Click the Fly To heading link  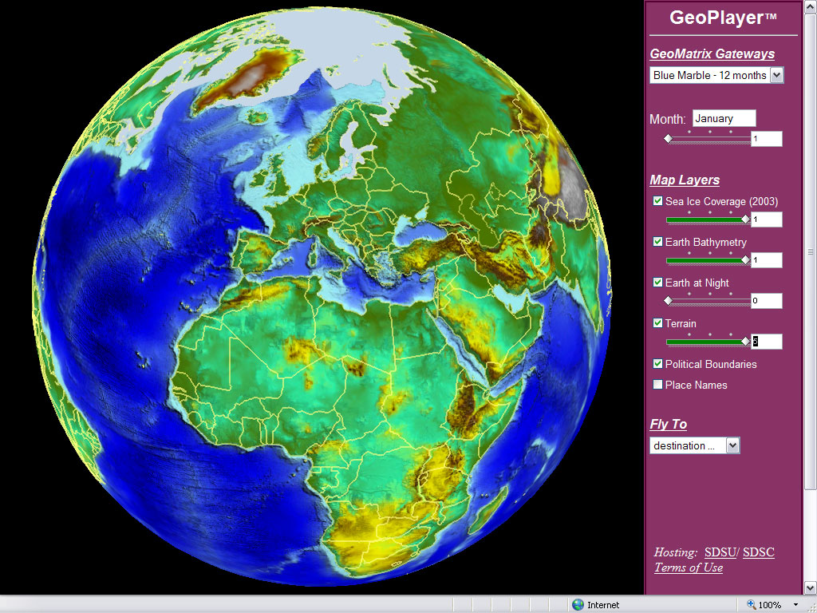click(669, 425)
